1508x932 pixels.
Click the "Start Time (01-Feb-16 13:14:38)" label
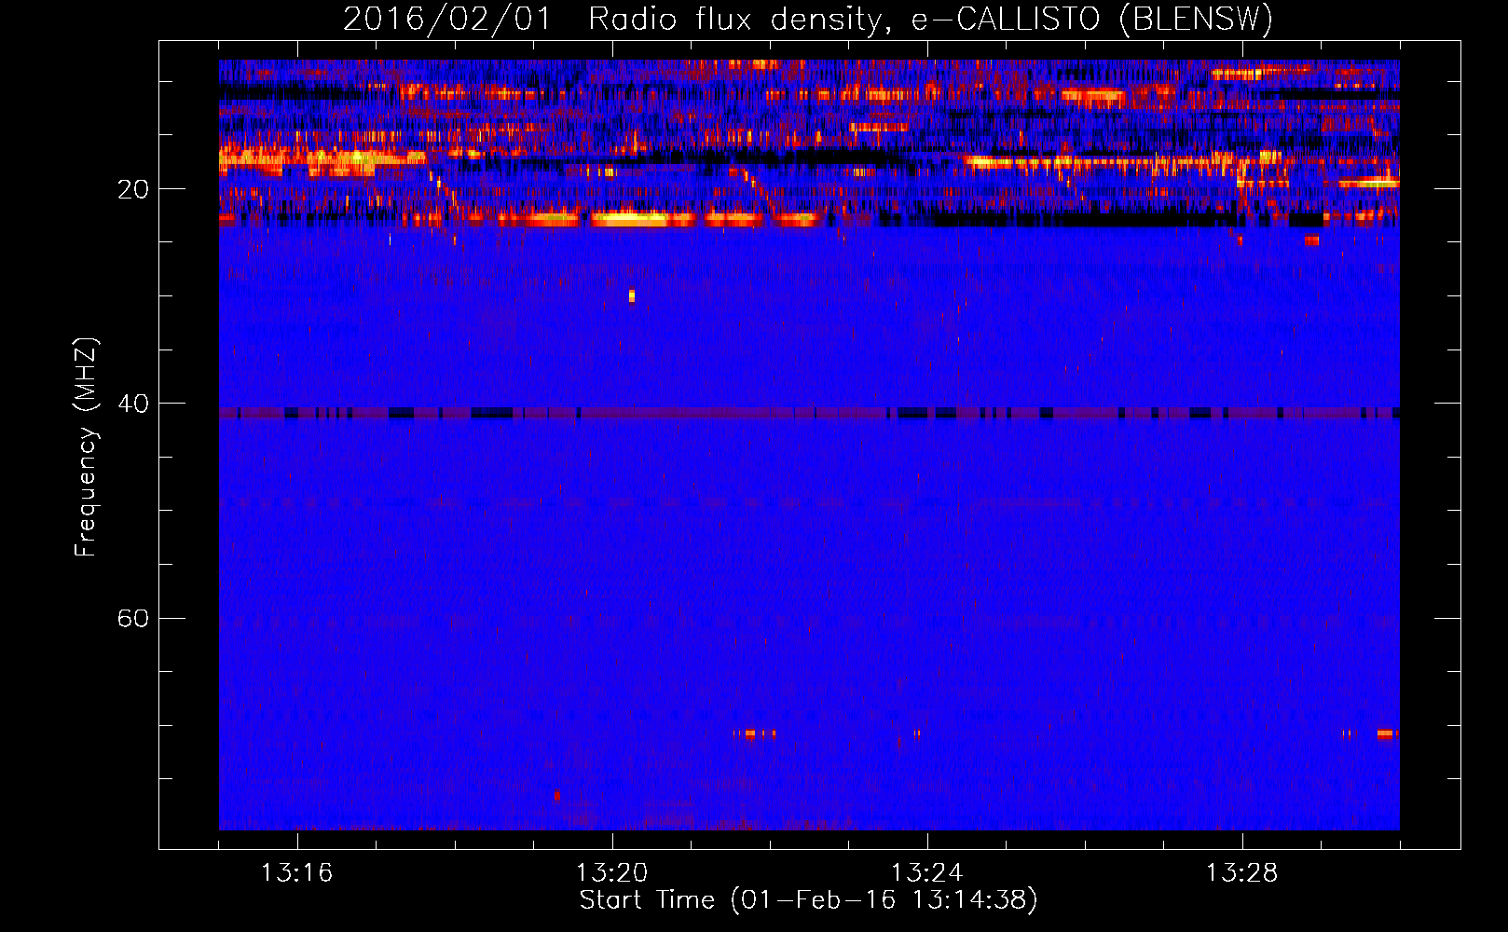pyautogui.click(x=808, y=900)
